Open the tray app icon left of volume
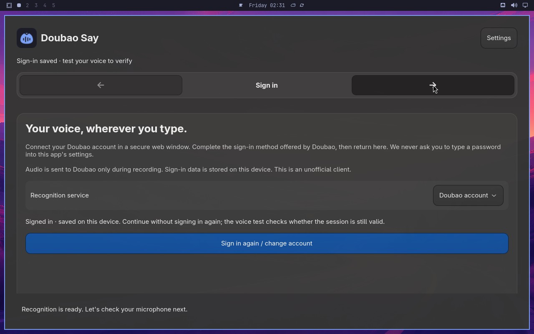The image size is (534, 334). click(503, 5)
